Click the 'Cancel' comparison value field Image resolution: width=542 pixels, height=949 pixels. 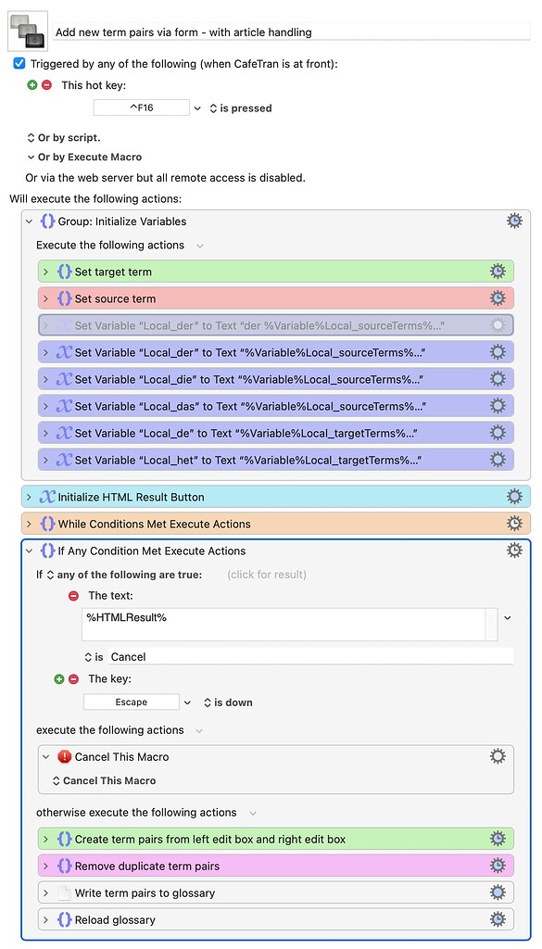(x=310, y=657)
